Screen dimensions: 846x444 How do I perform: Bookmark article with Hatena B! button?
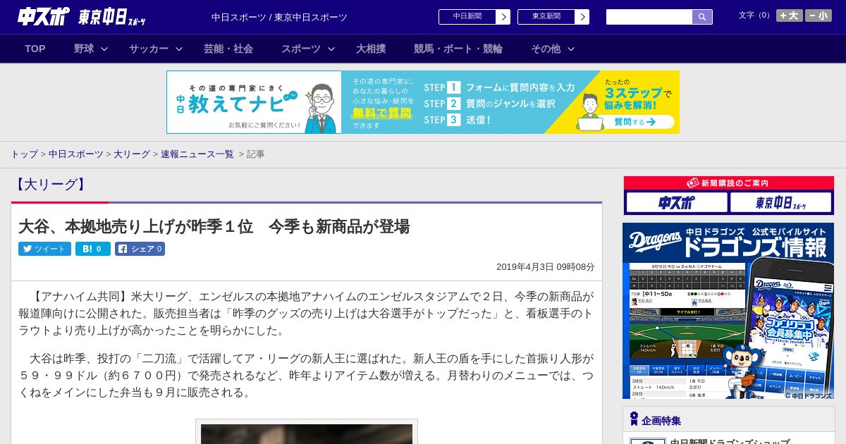point(93,249)
